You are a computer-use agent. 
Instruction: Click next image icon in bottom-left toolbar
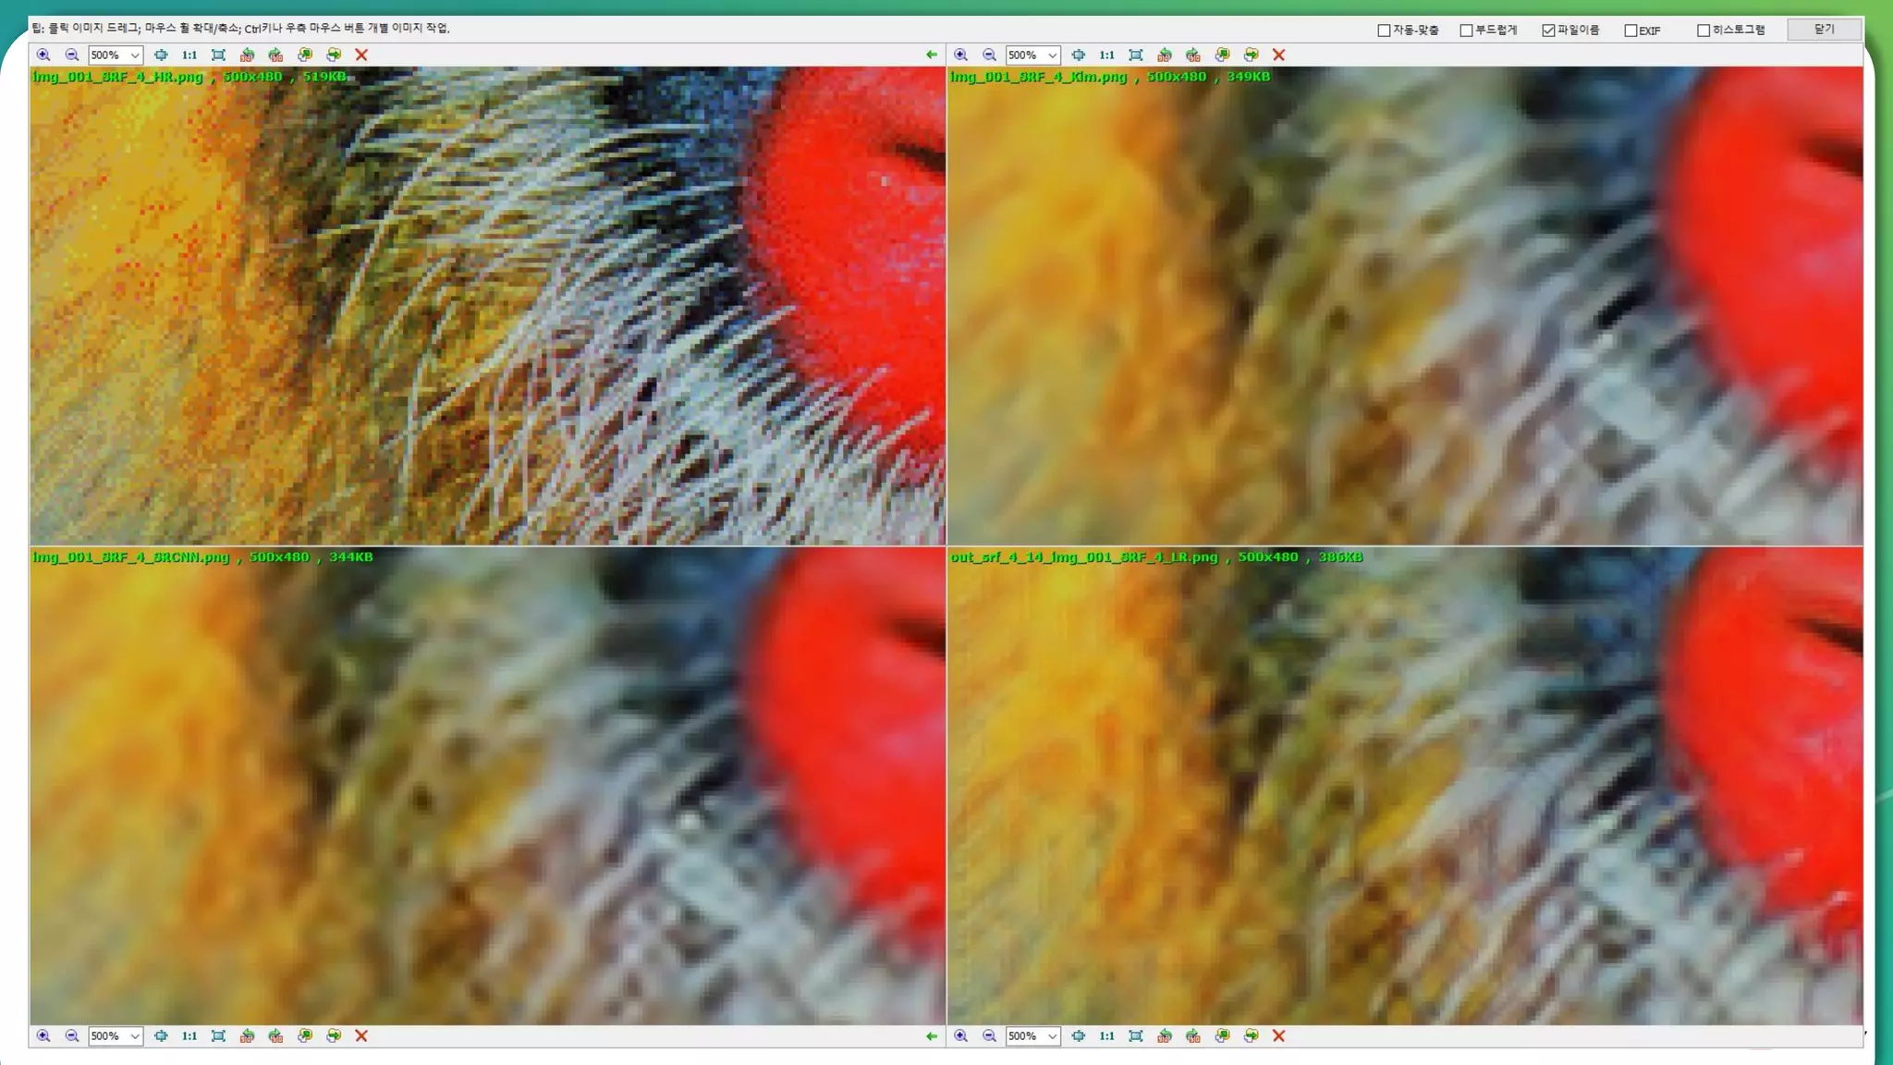click(334, 1036)
